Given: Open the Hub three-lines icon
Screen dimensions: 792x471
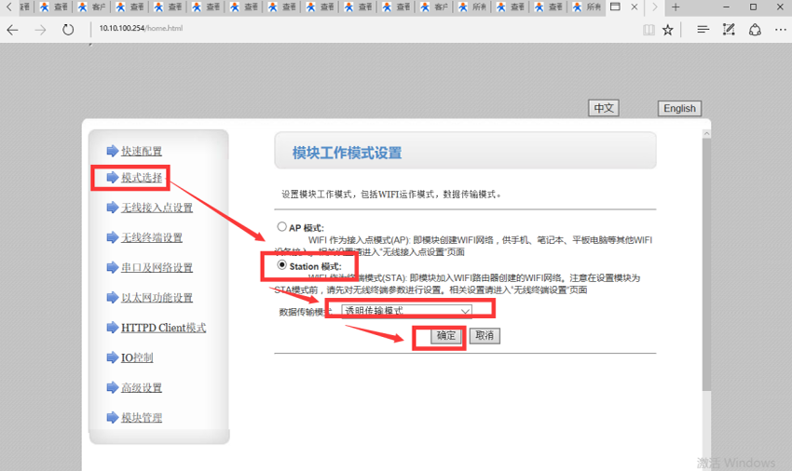Looking at the screenshot, I should tap(703, 30).
